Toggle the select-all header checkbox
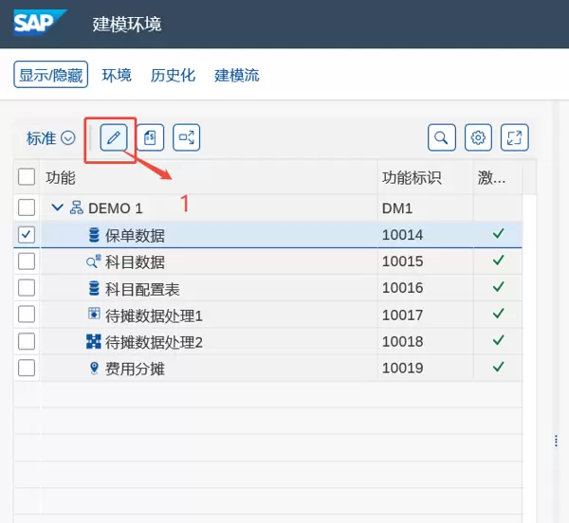Screen dimensions: 569x523 pos(27,177)
